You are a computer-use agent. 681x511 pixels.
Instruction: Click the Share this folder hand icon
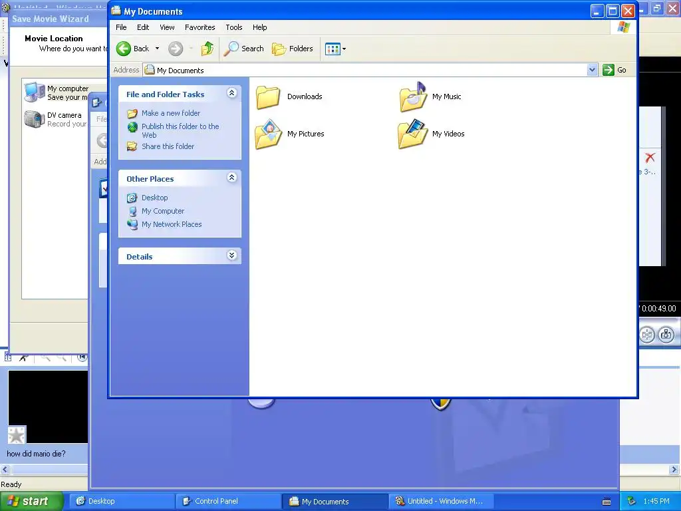pos(132,146)
